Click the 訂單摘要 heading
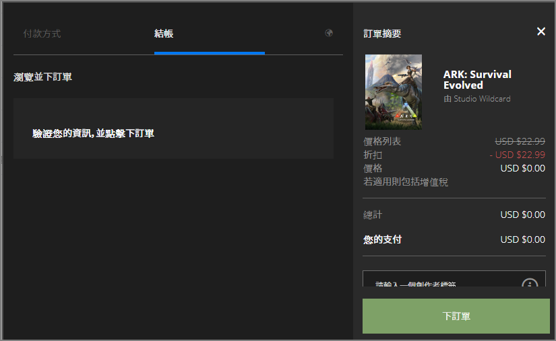Viewport: 556px width, 341px height. pos(382,34)
